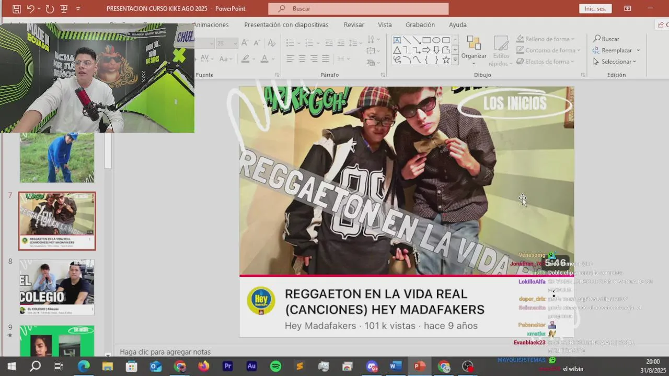Pick the down arrow shape
The image size is (669, 376).
[x=436, y=50]
